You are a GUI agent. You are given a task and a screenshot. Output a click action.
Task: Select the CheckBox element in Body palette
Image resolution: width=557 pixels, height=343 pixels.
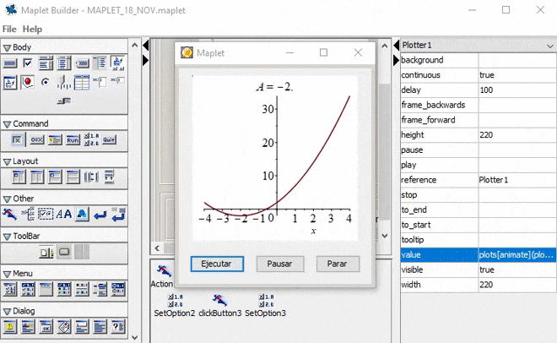point(27,63)
